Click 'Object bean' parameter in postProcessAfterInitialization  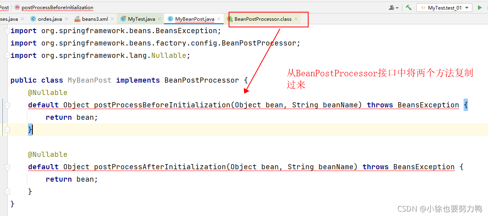pos(254,167)
